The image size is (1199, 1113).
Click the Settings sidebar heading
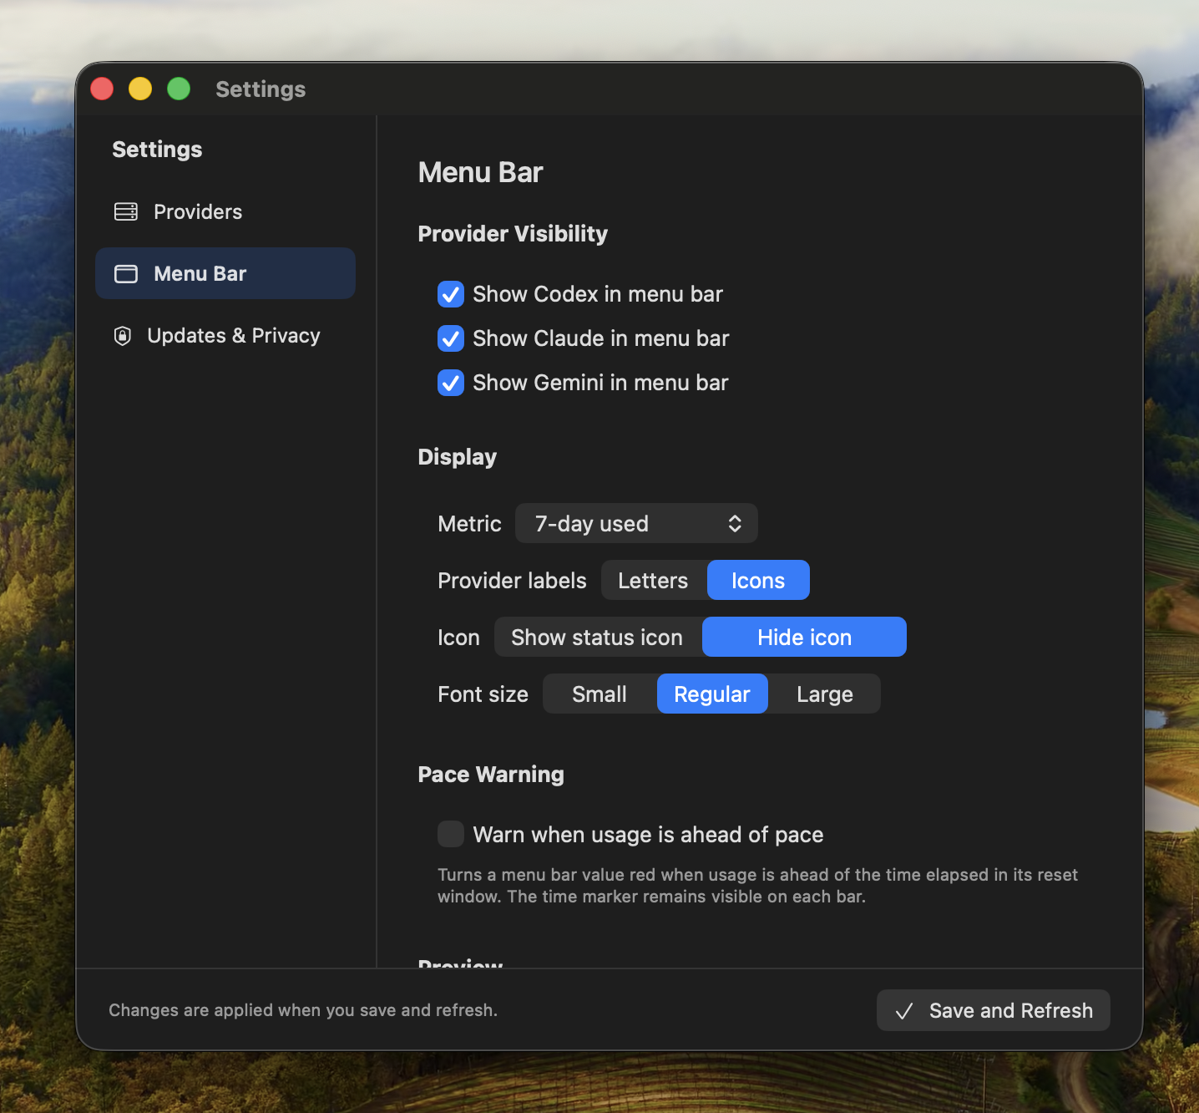157,150
